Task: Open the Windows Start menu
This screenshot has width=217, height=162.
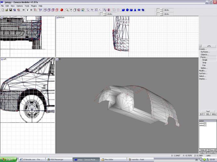Action: tap(7, 159)
